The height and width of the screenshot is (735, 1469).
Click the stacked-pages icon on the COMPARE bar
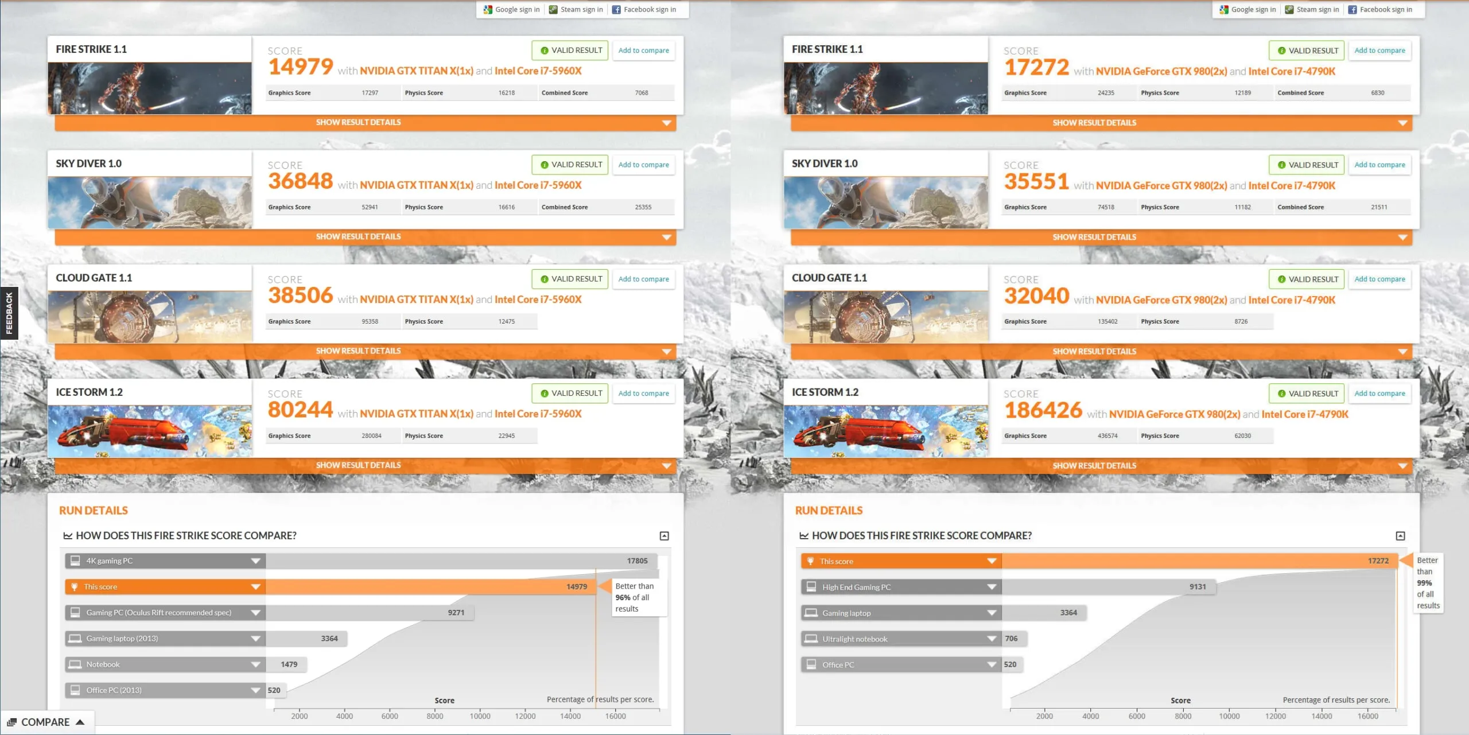click(12, 722)
